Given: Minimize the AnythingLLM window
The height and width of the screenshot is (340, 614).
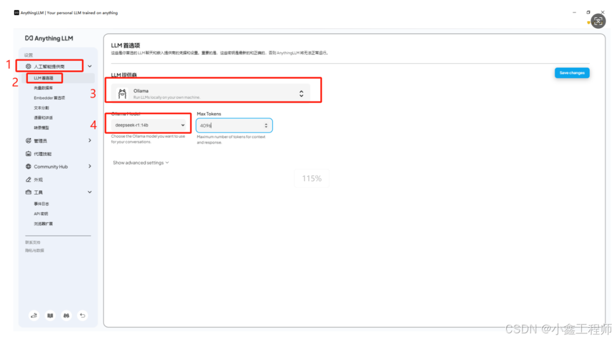Looking at the screenshot, I should 574,13.
